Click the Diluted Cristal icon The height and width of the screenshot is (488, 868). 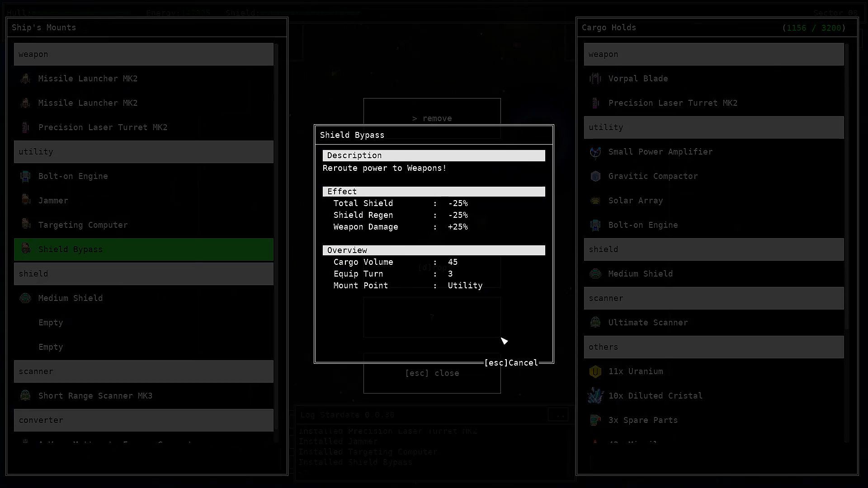coord(595,396)
